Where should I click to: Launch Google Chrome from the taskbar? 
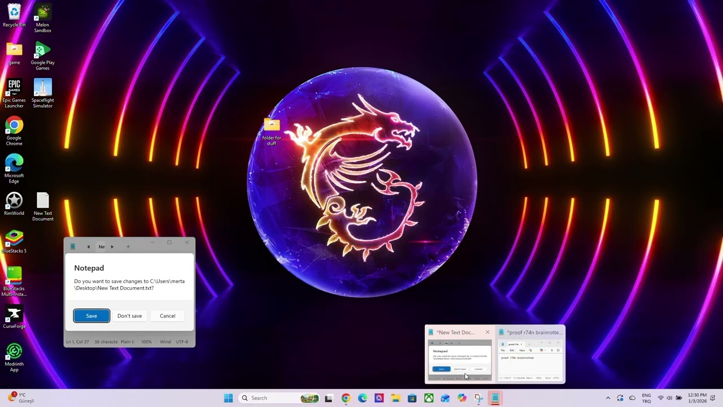(346, 398)
